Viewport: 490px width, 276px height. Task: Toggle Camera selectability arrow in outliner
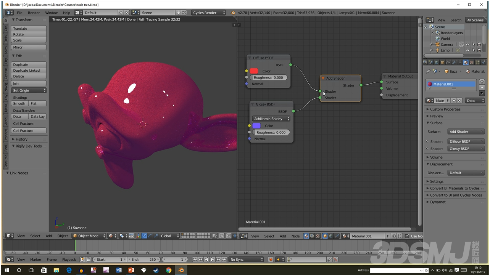[x=474, y=44]
